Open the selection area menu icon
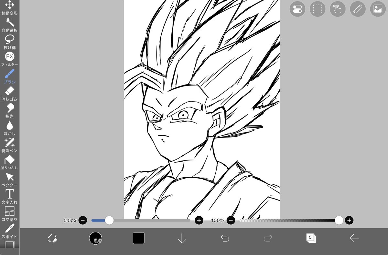 coord(318,9)
